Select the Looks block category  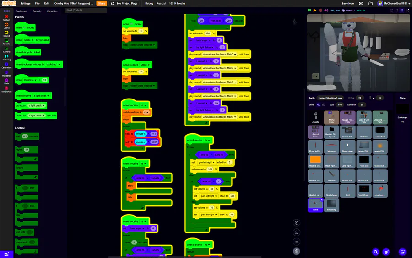tap(6, 26)
